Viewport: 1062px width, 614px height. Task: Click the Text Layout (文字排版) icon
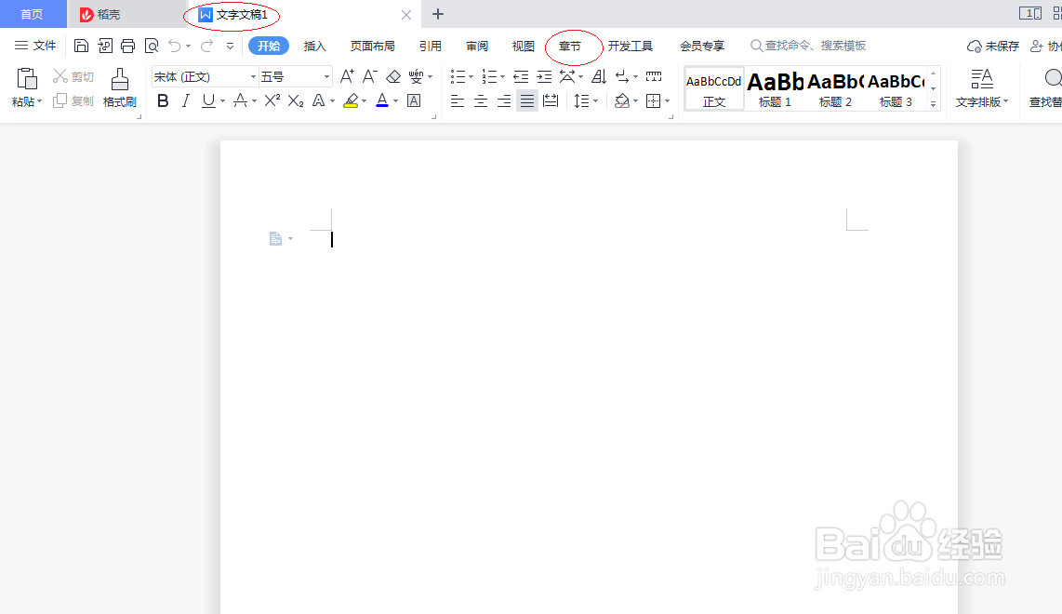click(981, 88)
